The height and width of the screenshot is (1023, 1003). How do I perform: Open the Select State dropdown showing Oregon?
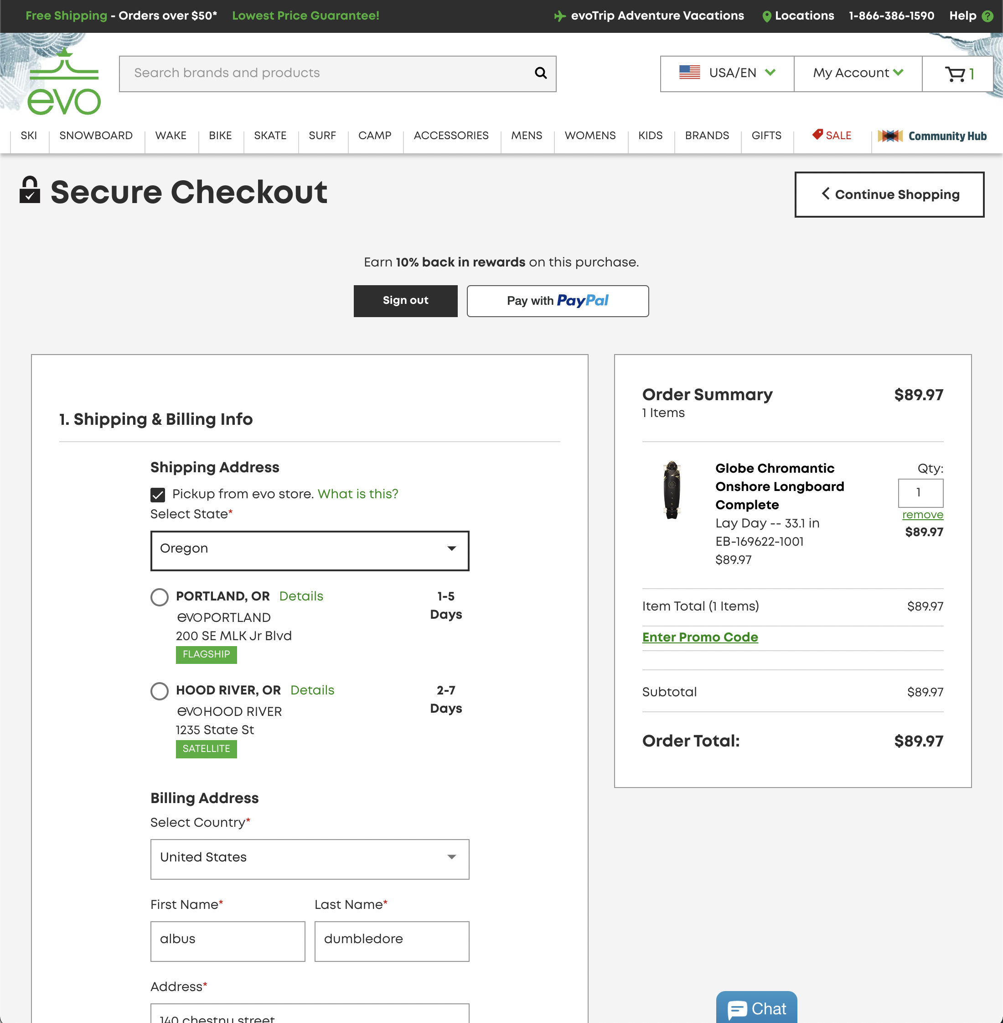coord(309,550)
